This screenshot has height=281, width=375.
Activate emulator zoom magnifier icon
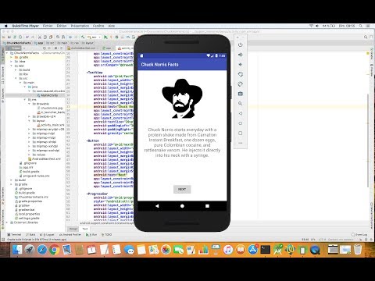(x=241, y=104)
